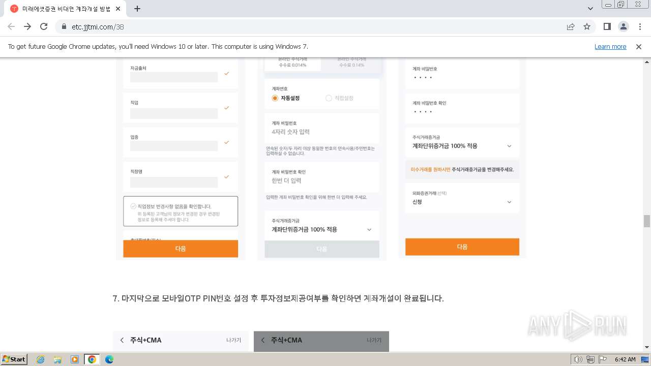Click scrollbar up arrow

coord(647,61)
